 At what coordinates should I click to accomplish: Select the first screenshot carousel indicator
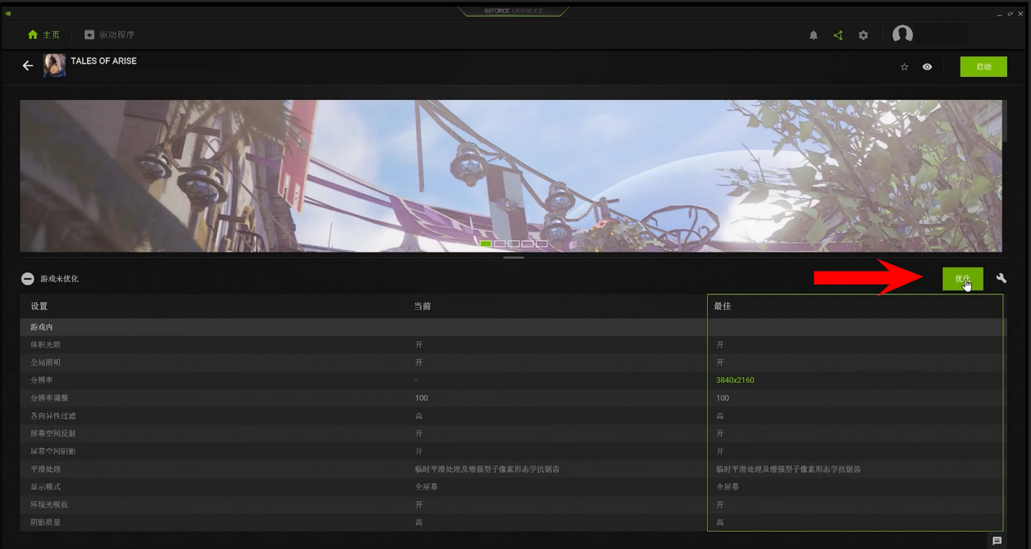tap(486, 244)
